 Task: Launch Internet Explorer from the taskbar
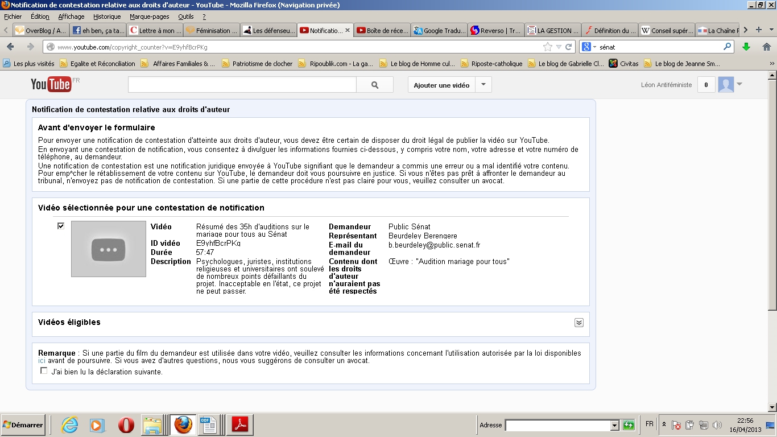tap(69, 425)
